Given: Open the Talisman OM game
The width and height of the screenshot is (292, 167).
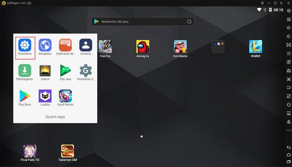Looking at the screenshot, I should [68, 151].
